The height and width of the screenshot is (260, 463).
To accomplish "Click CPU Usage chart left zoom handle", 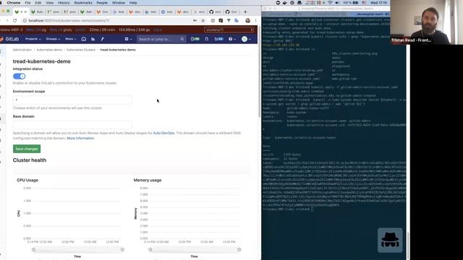I will tap(34, 250).
